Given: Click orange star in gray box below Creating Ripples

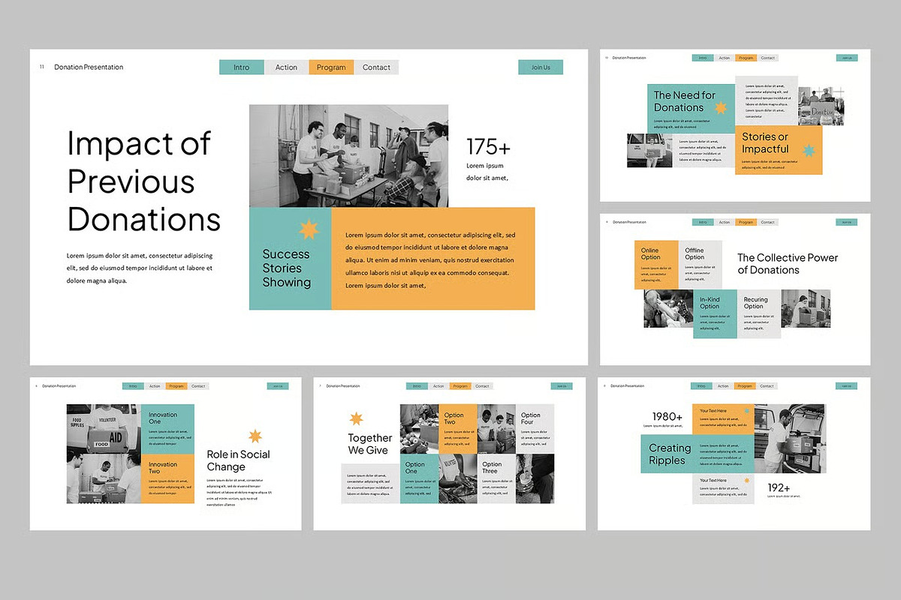Looking at the screenshot, I should (747, 480).
